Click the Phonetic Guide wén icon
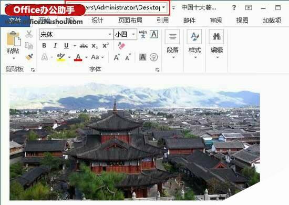The width and height of the screenshot is (289, 205). [x=143, y=34]
